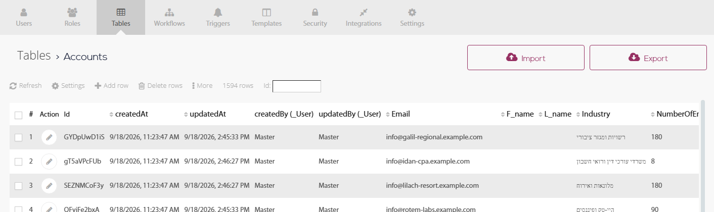The width and height of the screenshot is (714, 212).
Task: Switch to the Templates tab
Action: pos(266,17)
